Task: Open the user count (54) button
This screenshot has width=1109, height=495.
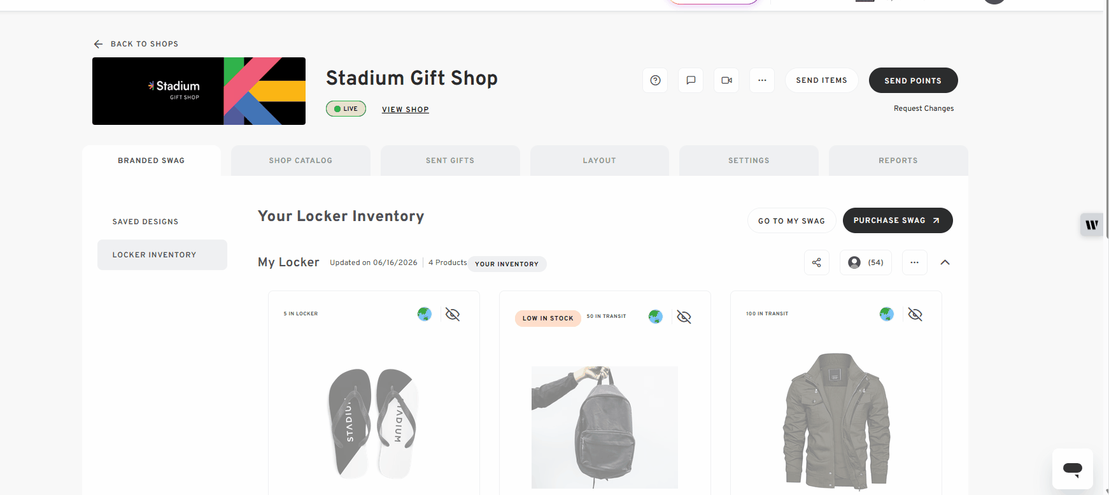Action: pyautogui.click(x=866, y=262)
